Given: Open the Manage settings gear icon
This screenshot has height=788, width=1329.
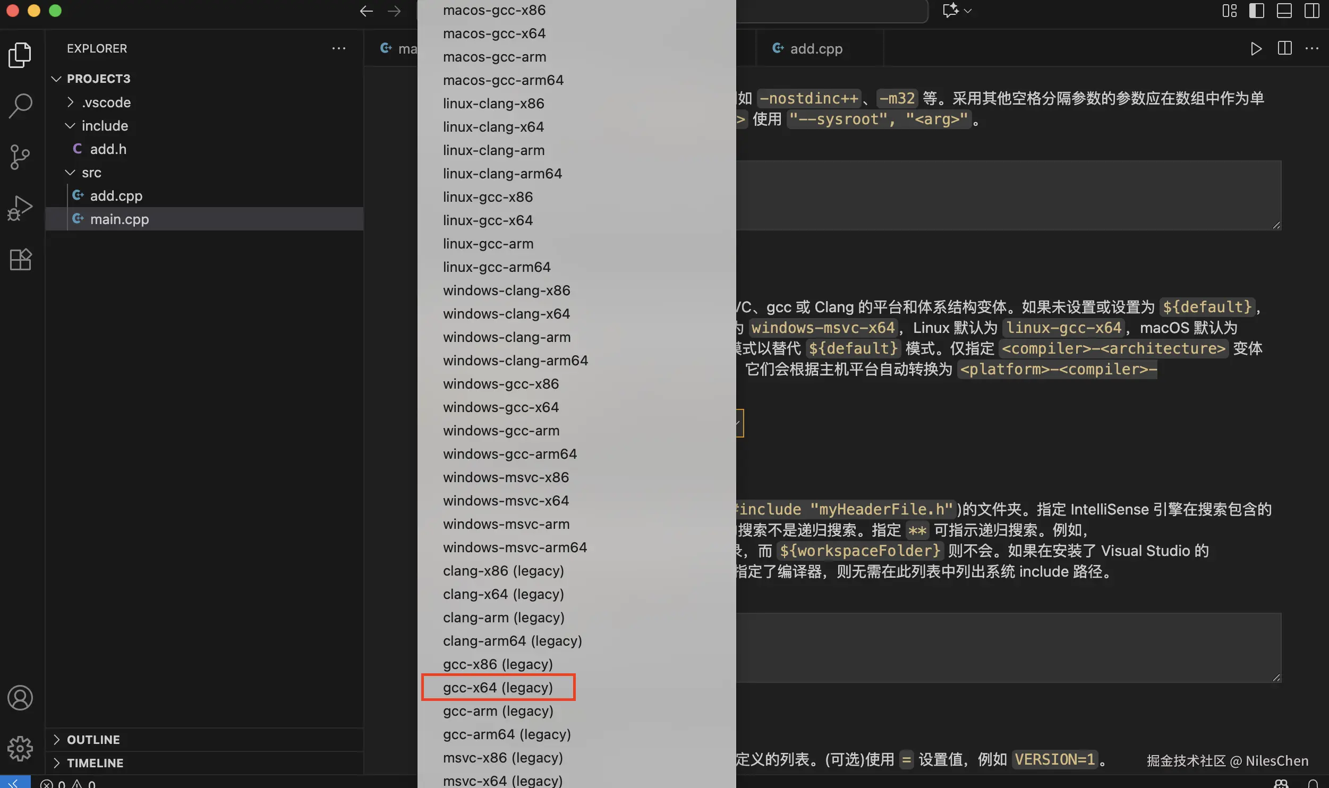Looking at the screenshot, I should pyautogui.click(x=20, y=749).
